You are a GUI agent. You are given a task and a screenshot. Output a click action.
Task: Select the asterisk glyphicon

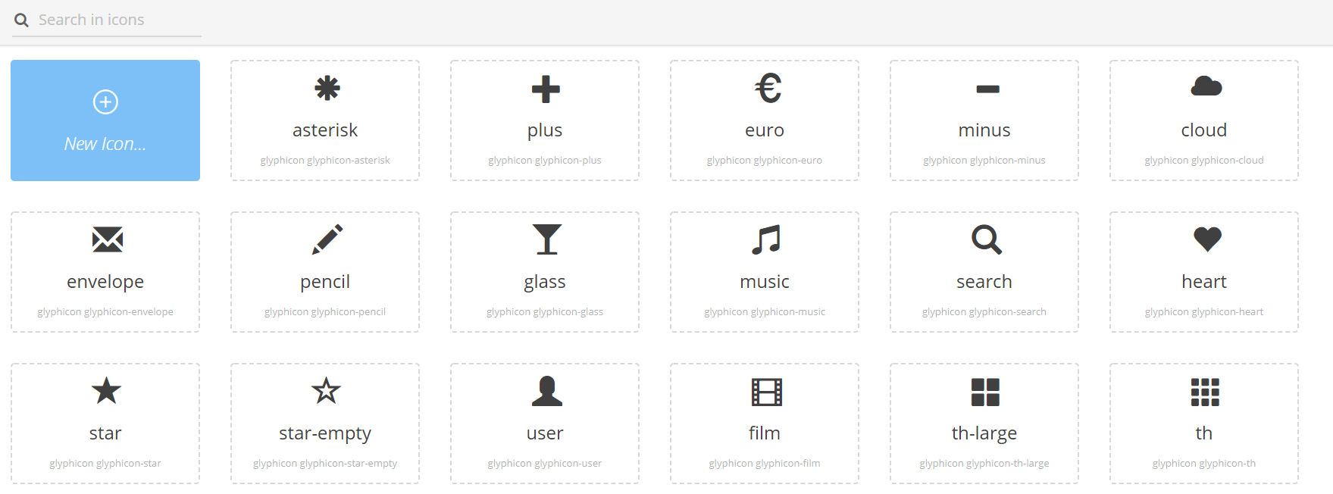327,89
